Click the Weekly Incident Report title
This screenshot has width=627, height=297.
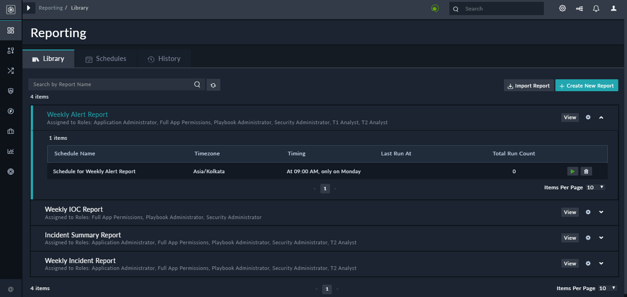[x=80, y=261]
